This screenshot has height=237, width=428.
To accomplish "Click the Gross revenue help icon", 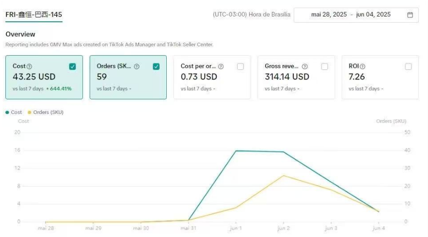I will [305, 66].
